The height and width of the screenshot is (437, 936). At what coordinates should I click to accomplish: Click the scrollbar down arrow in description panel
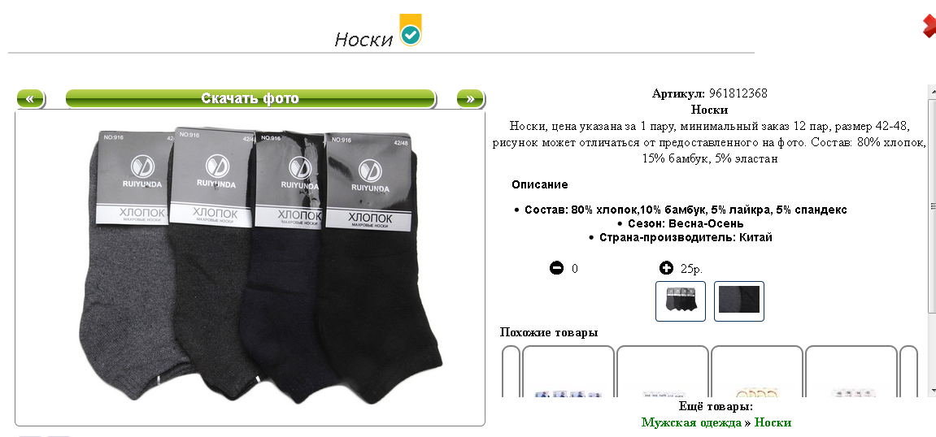(x=932, y=390)
